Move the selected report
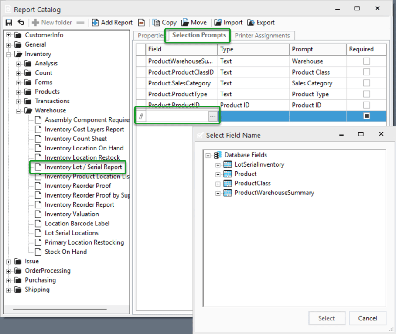The image size is (396, 334). tap(194, 22)
